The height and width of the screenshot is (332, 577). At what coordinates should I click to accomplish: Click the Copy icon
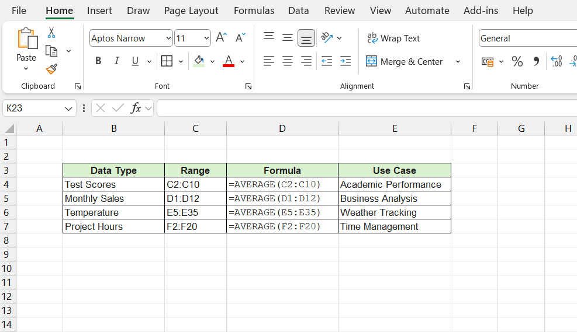pos(51,51)
